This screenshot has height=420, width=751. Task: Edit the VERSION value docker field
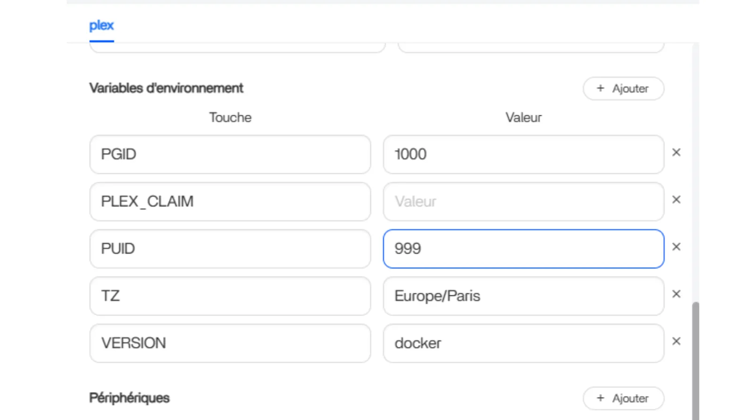(523, 343)
